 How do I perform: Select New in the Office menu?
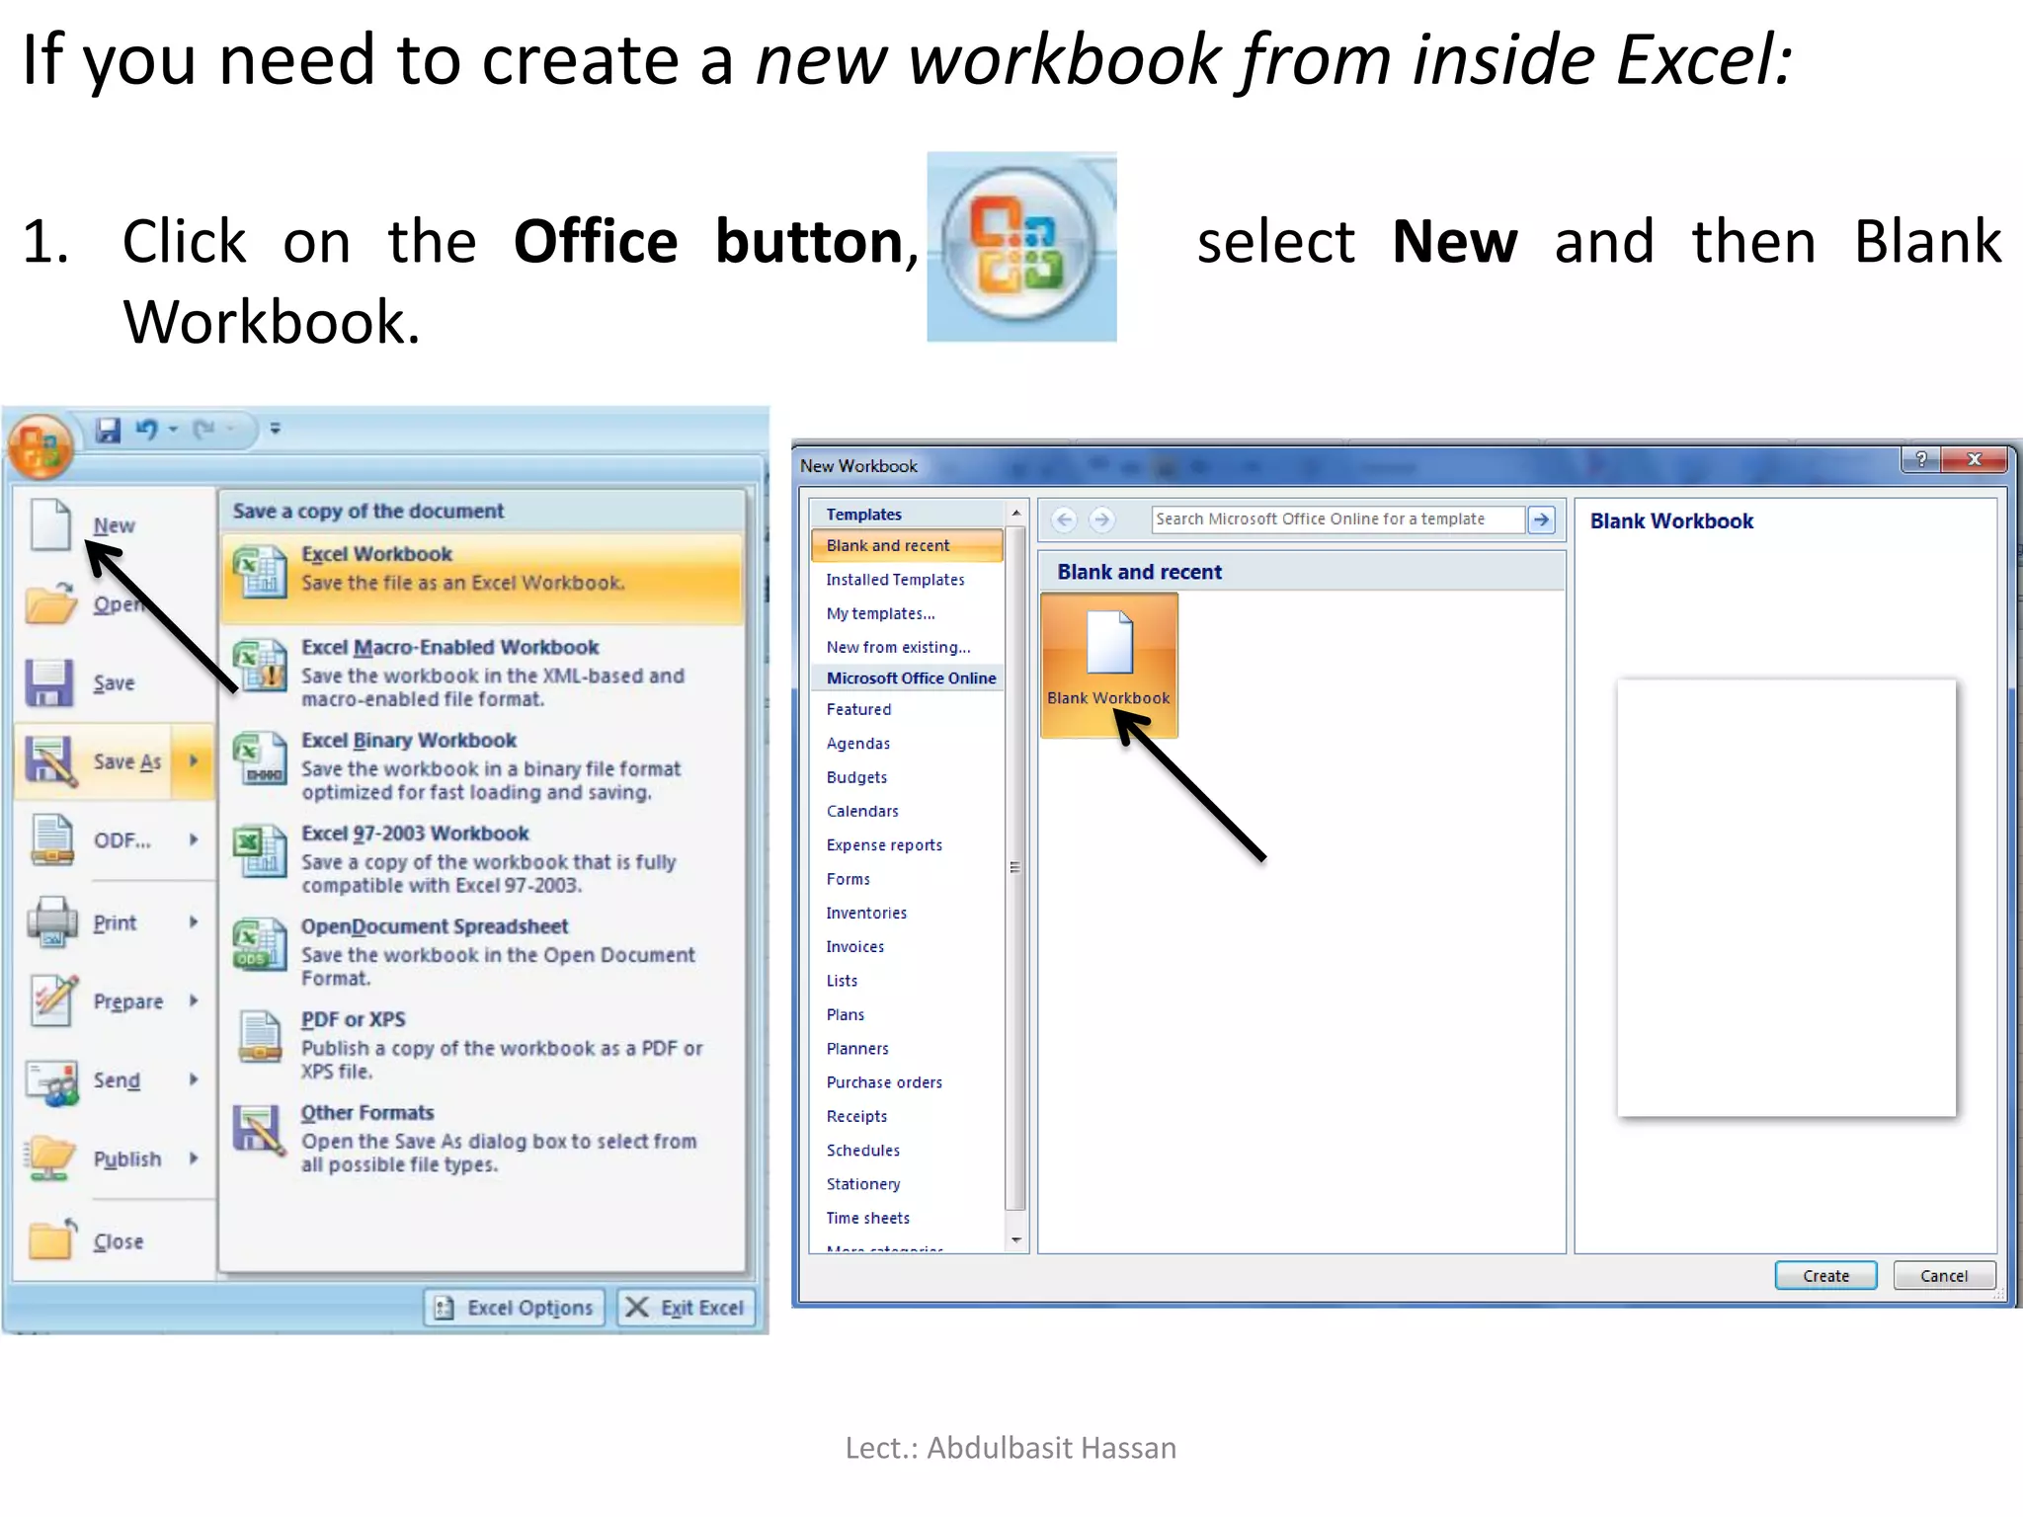[x=115, y=525]
